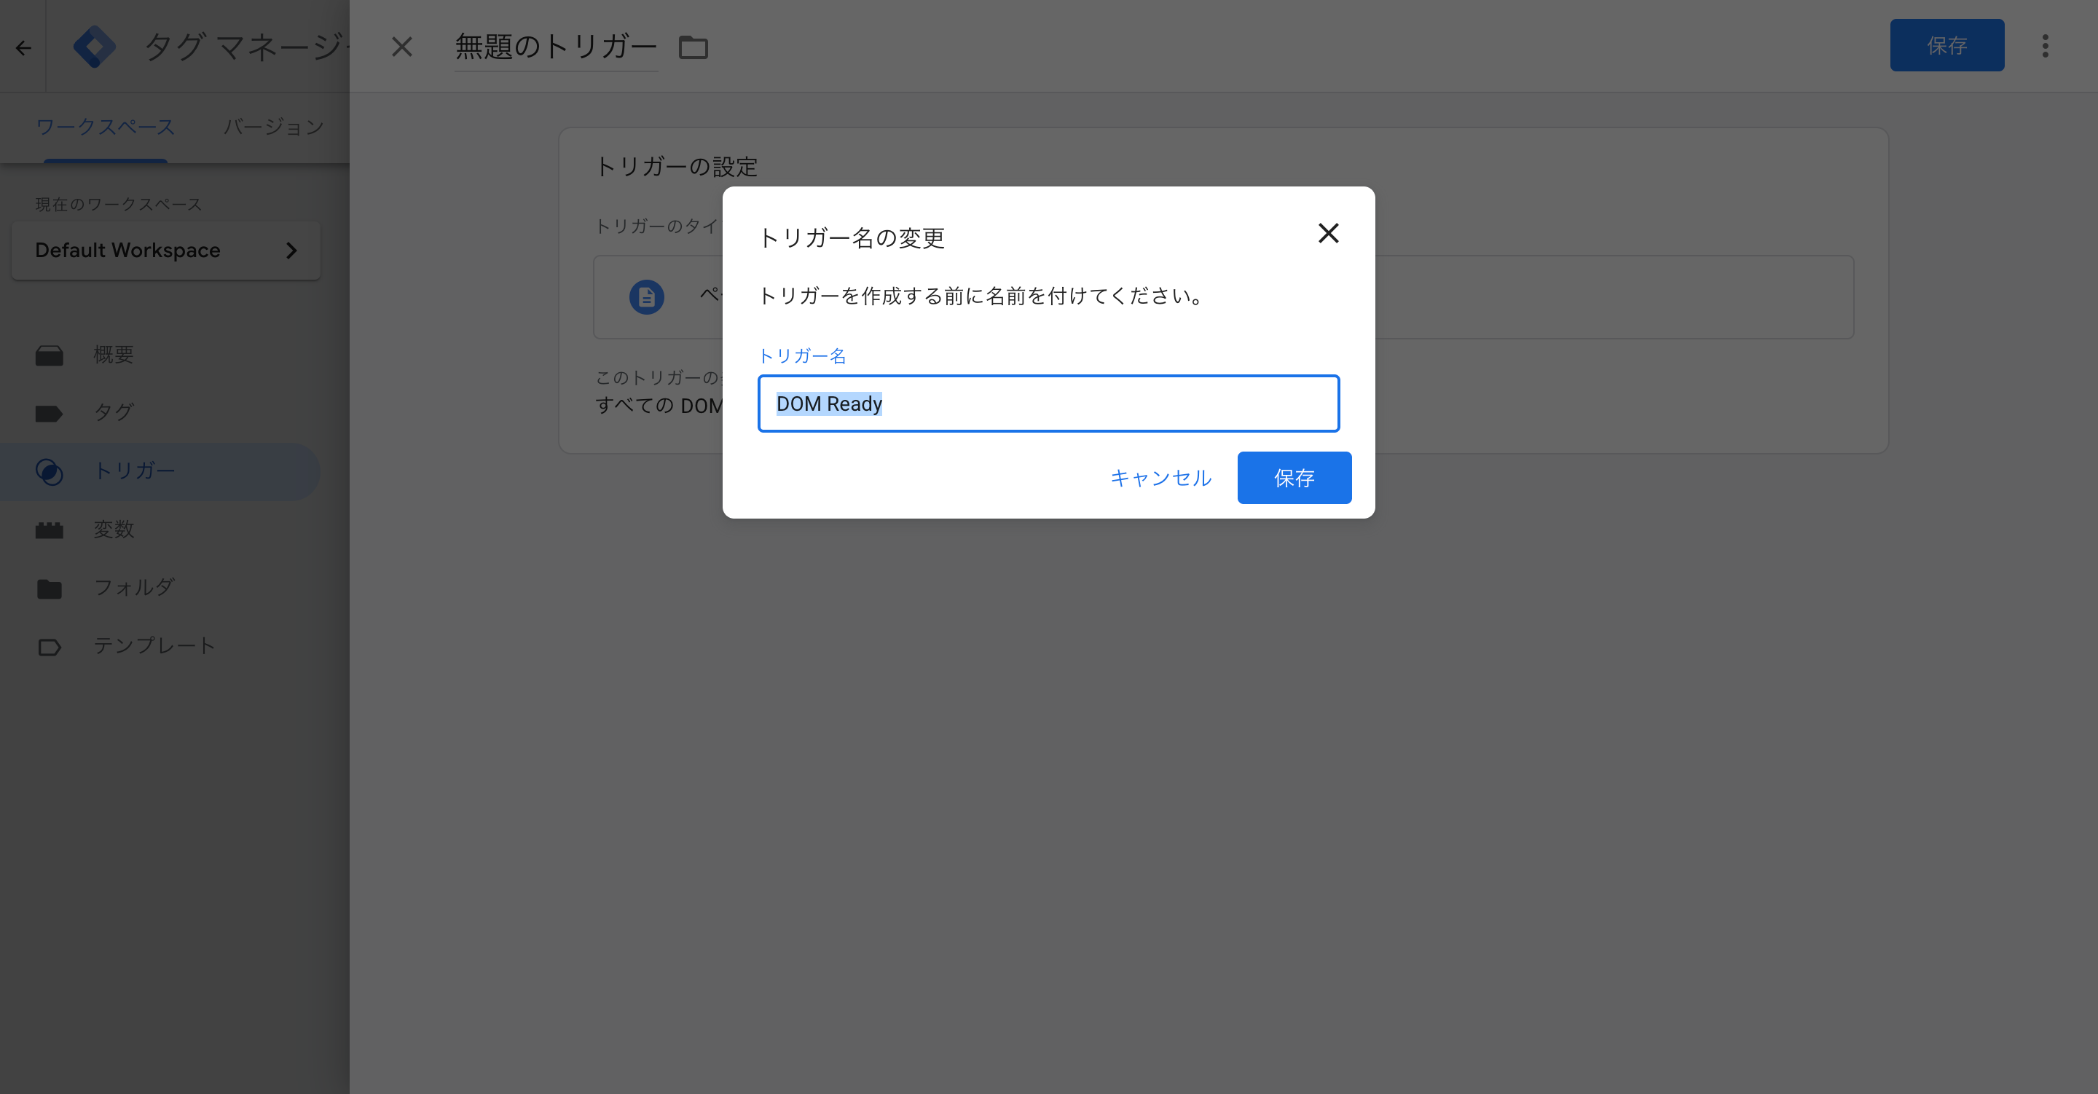Open the three-dot overflow menu
Image resolution: width=2098 pixels, height=1094 pixels.
2047,47
